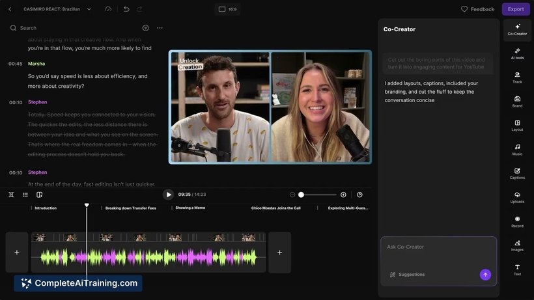This screenshot has height=300, width=534.
Task: Open the Feedback link
Action: [477, 9]
